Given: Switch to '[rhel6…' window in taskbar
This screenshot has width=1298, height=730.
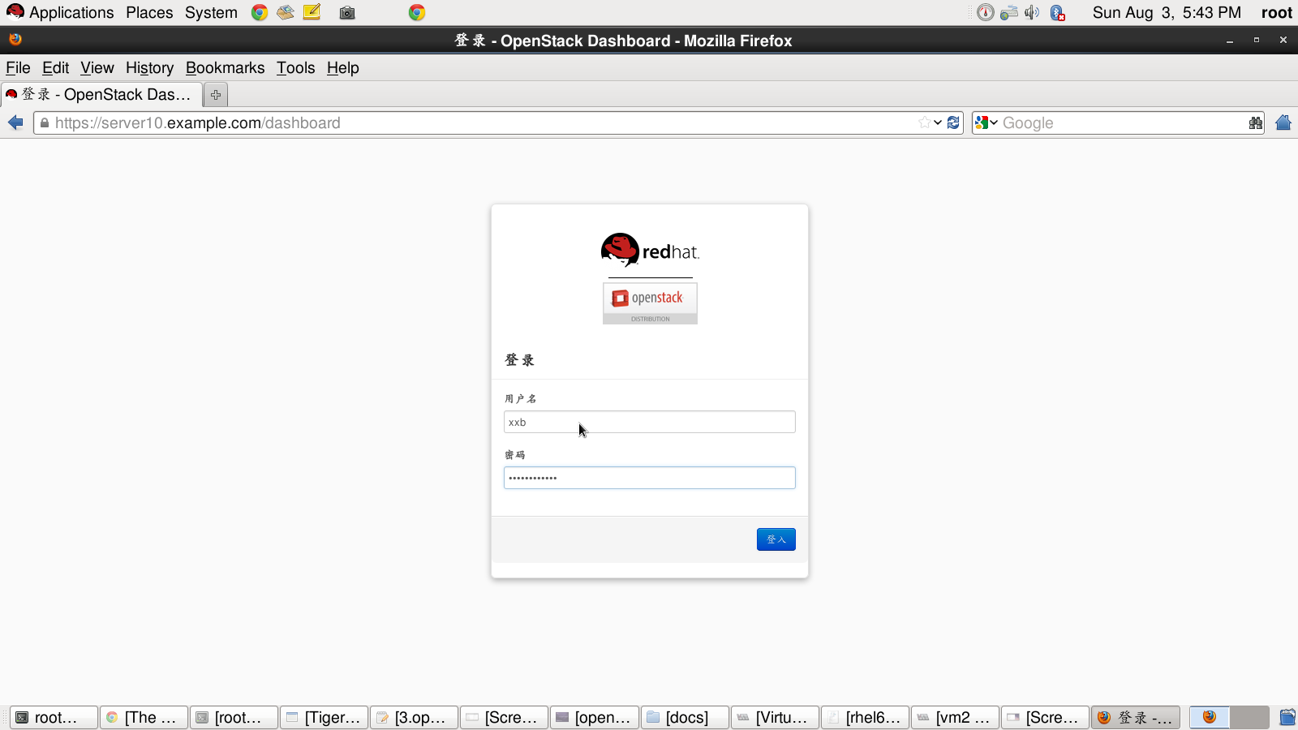Looking at the screenshot, I should [x=865, y=717].
